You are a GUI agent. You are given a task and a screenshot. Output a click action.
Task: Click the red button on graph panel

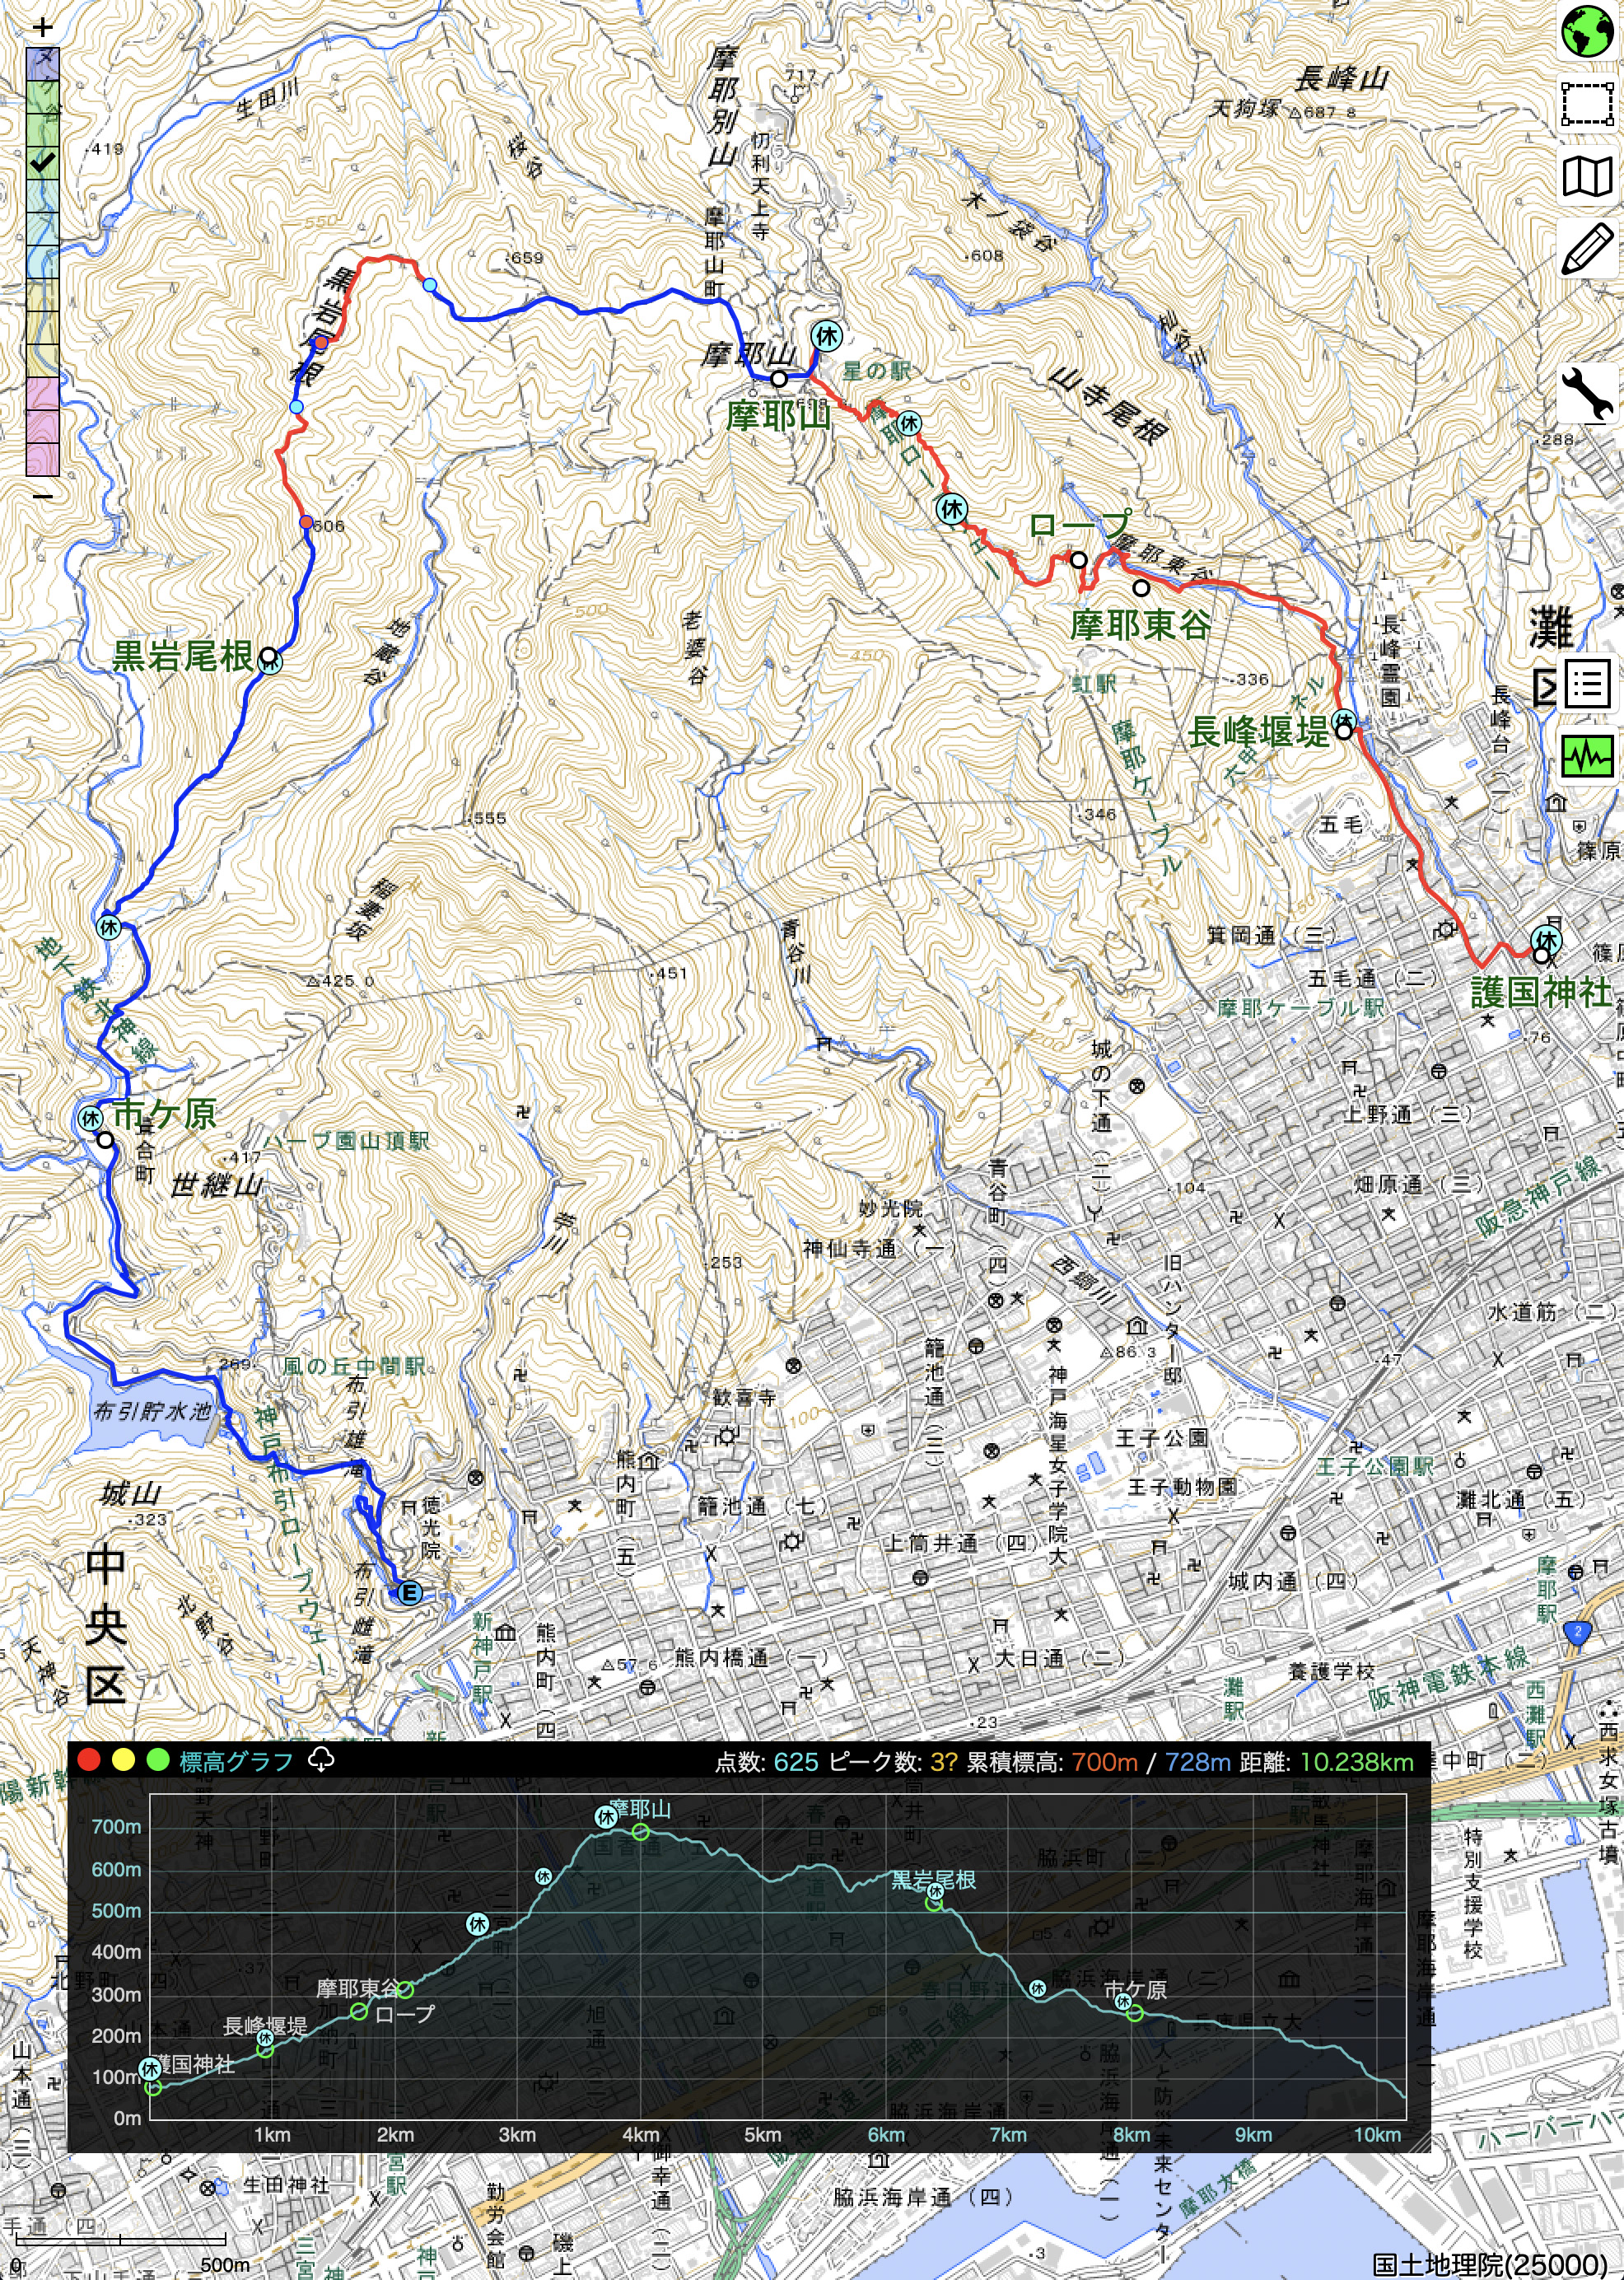[89, 1761]
